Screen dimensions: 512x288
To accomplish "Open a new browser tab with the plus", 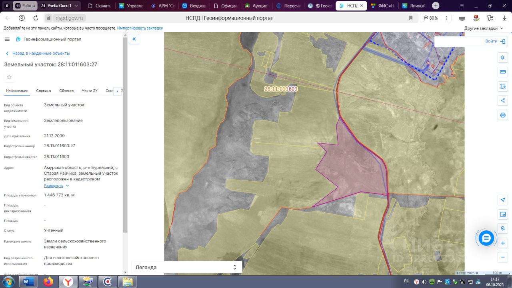I will 436,6.
